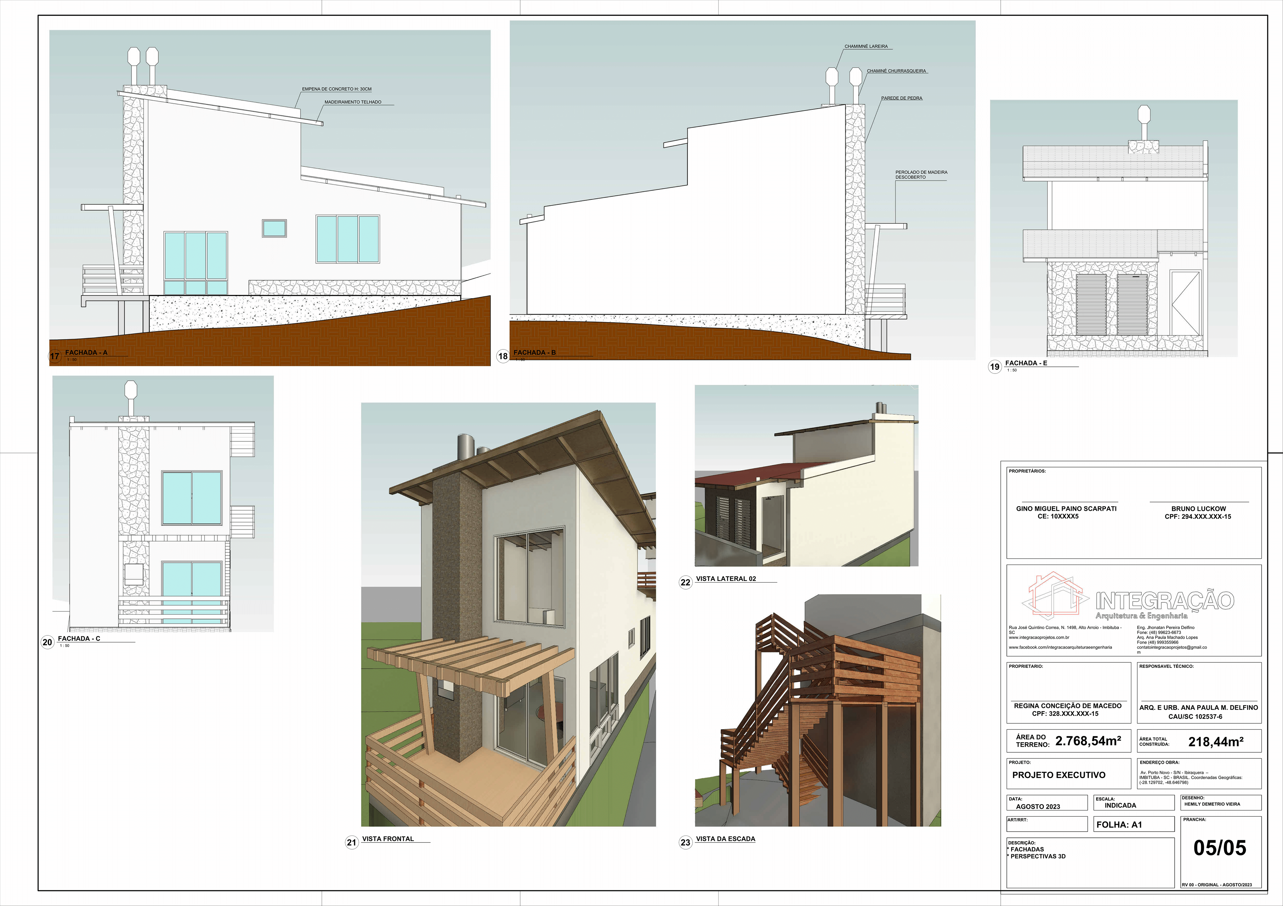Select the Vista Lateral 02 rendering
Screen dimensions: 1283x906
coord(806,476)
